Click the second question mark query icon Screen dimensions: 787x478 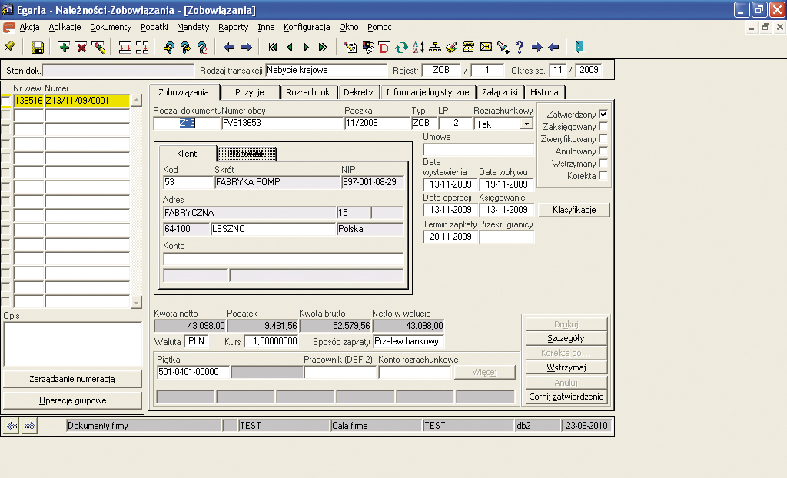(185, 47)
